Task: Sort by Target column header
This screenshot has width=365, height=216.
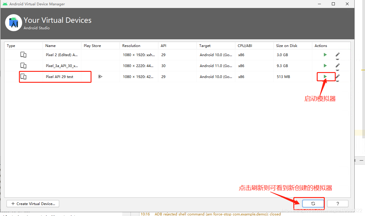Action: 216,46
